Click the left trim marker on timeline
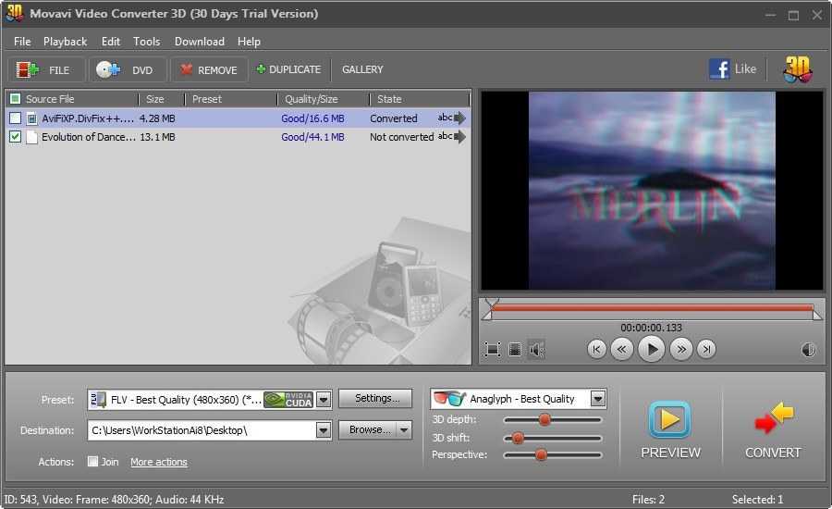 [486, 314]
